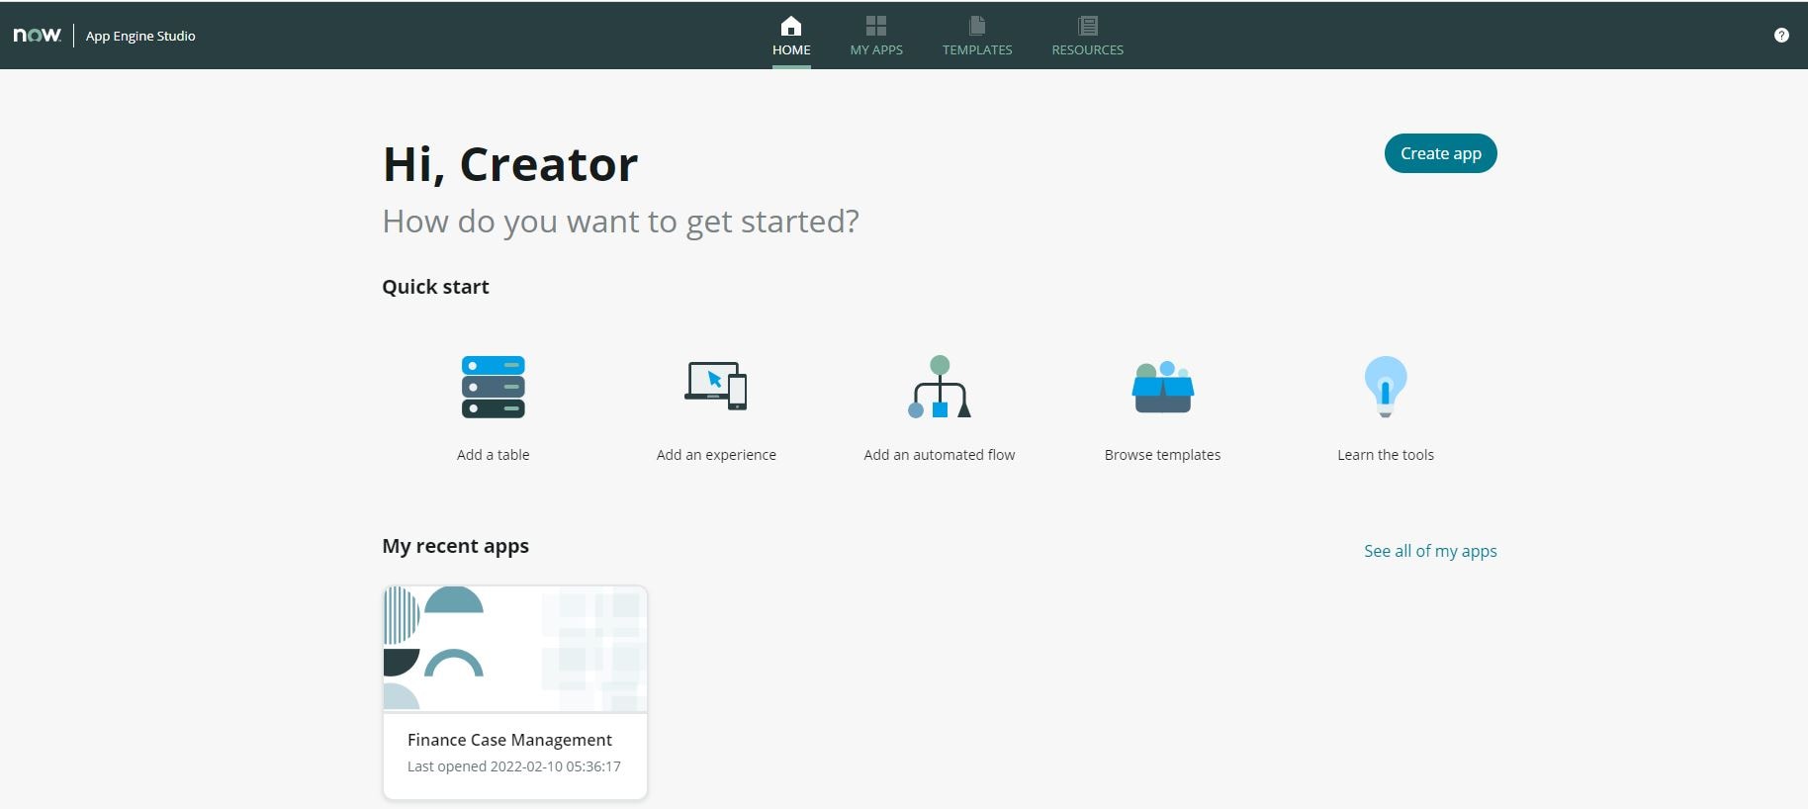This screenshot has width=1808, height=809.
Task: Click the 'Quick start' section heading
Action: point(436,287)
